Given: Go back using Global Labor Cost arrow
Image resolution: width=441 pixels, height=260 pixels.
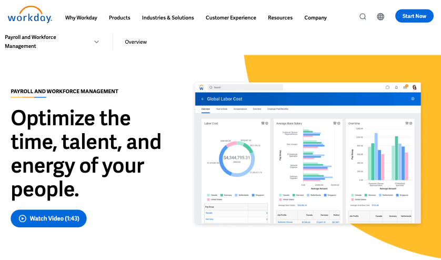Looking at the screenshot, I should click(203, 99).
